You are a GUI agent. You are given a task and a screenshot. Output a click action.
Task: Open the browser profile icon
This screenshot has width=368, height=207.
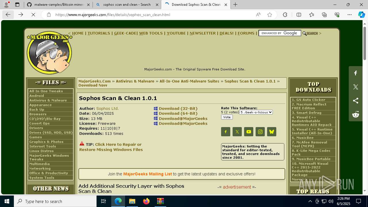(x=6, y=5)
